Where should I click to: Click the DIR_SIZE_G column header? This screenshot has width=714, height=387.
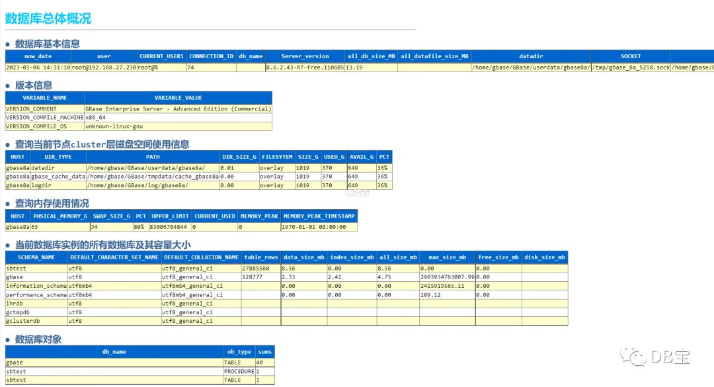pos(239,157)
